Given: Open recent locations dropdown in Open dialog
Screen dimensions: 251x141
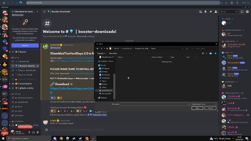Looking at the screenshot, I should point(104,49).
